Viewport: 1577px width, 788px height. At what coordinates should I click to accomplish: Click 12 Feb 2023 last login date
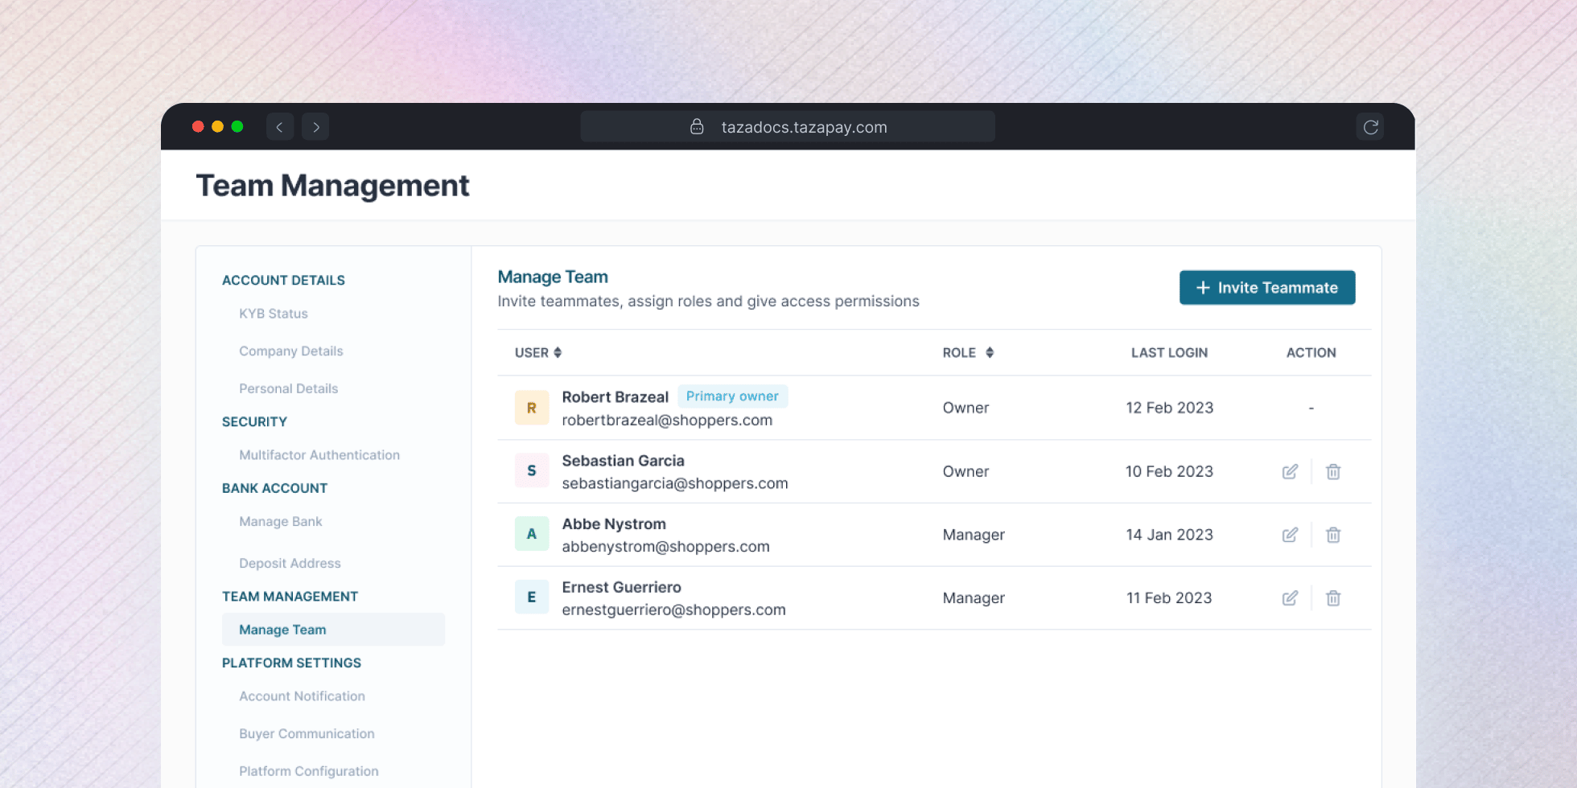pos(1169,408)
